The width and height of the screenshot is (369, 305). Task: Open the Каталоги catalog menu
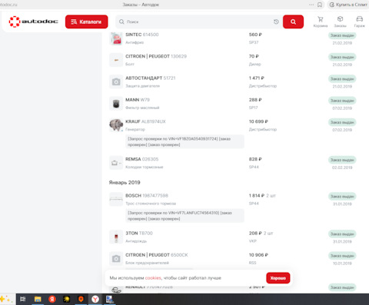coord(87,22)
